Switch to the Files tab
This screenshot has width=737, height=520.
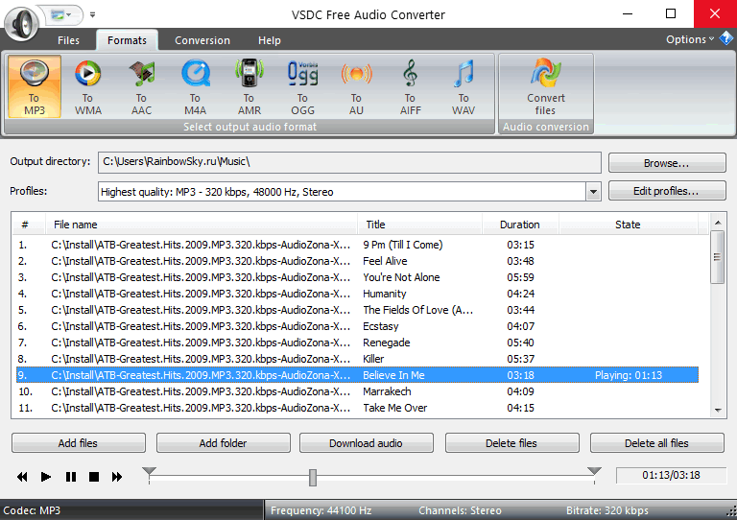69,40
